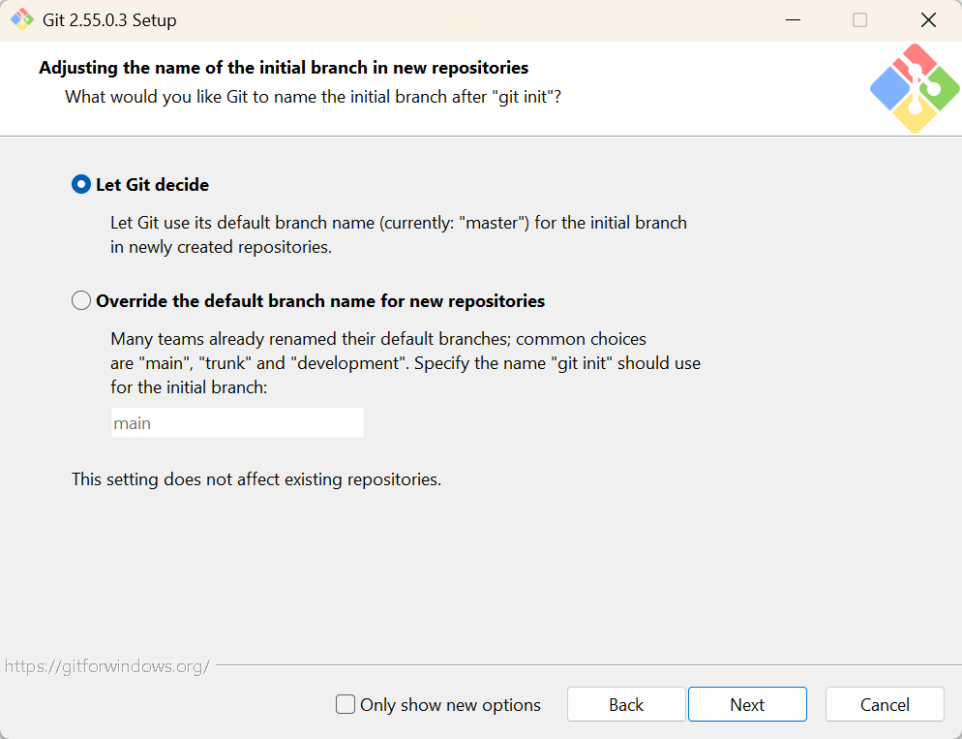
Task: Click the Git icon in the title bar
Action: 22,19
